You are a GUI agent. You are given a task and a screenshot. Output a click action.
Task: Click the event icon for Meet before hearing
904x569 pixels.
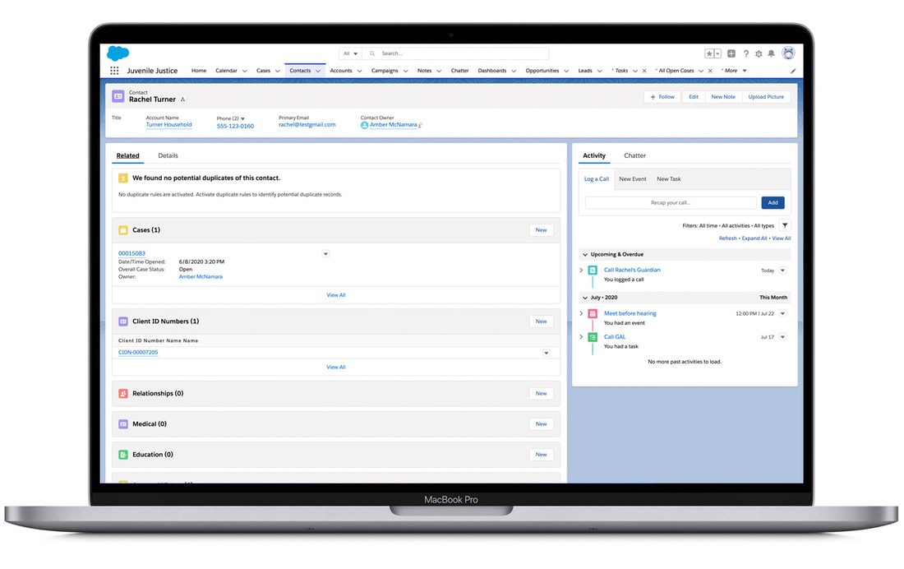click(592, 314)
